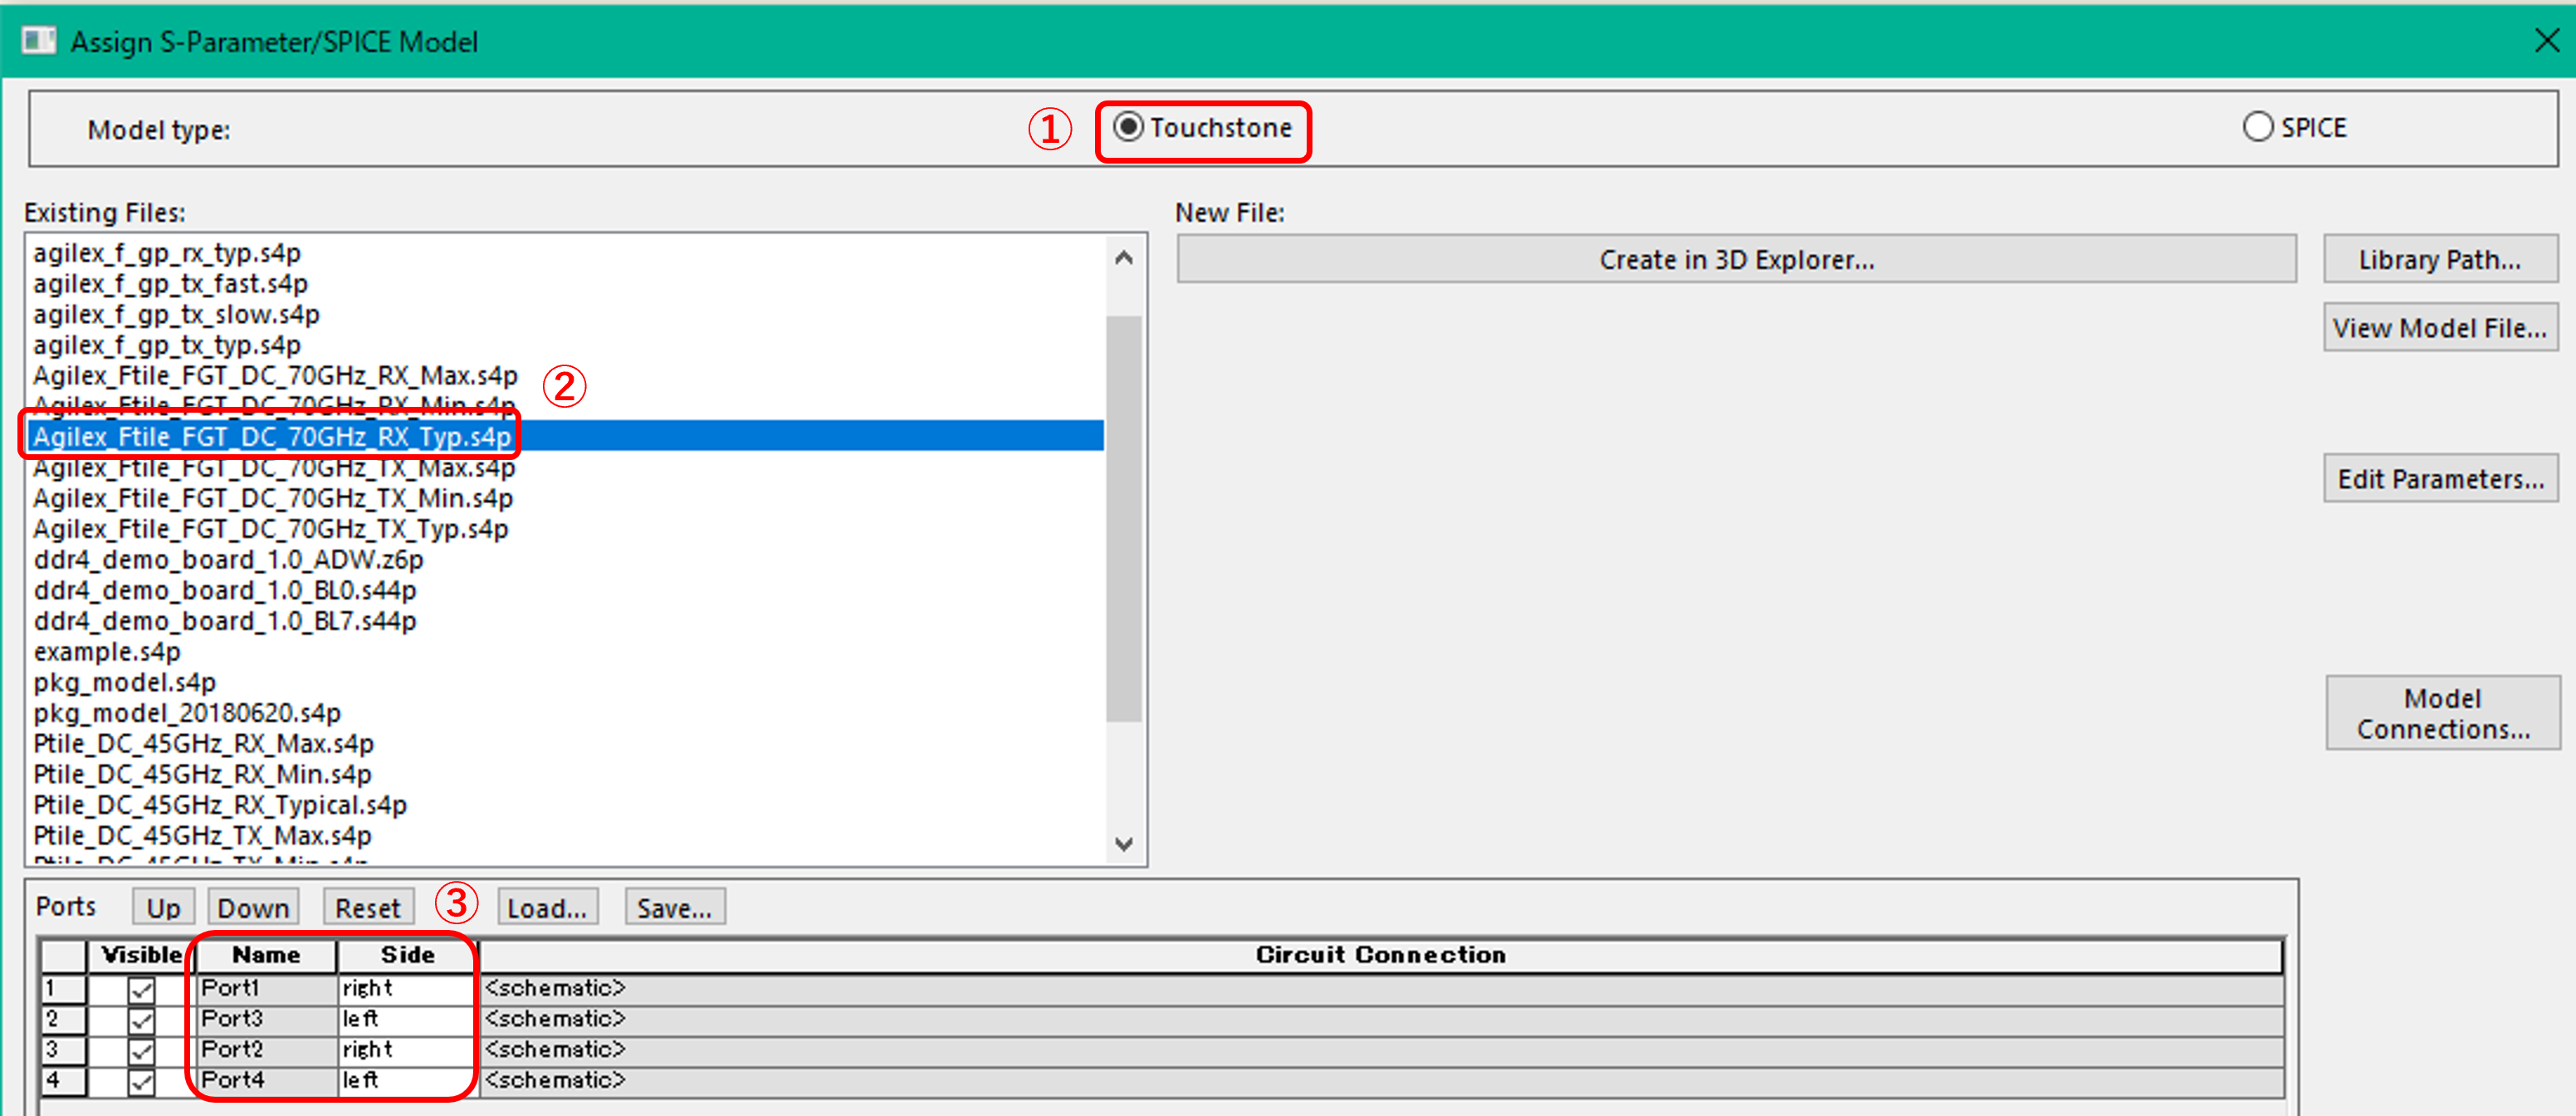The width and height of the screenshot is (2576, 1116).
Task: Click Create in 3D Explorer button
Action: [x=1736, y=259]
